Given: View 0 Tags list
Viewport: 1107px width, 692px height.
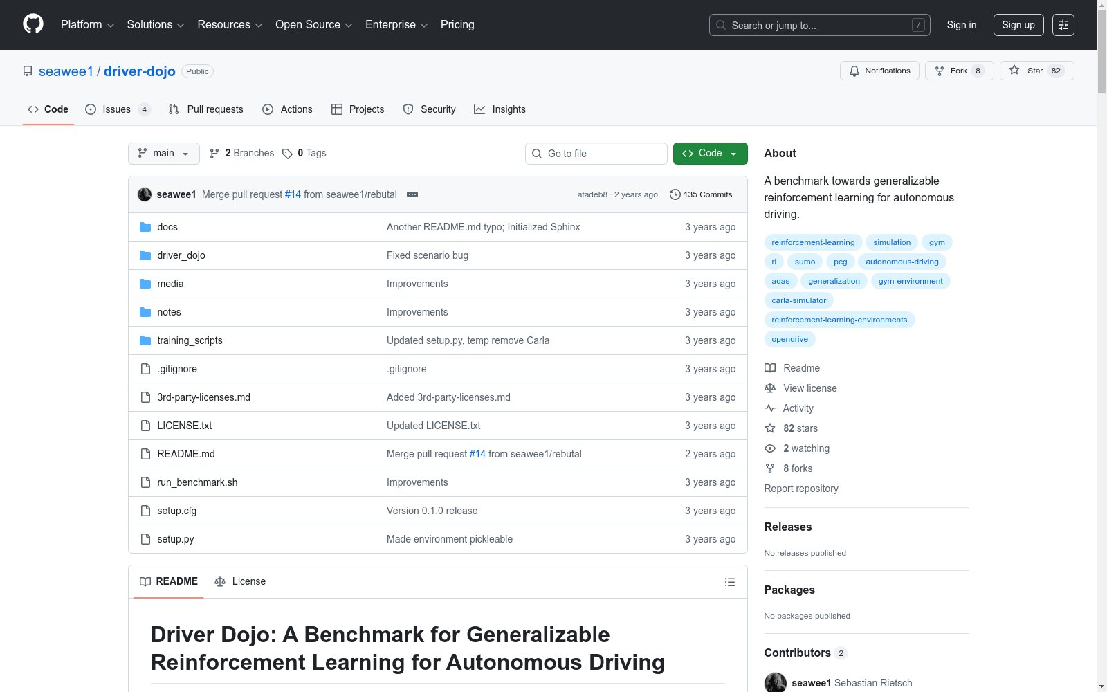Looking at the screenshot, I should pyautogui.click(x=304, y=153).
